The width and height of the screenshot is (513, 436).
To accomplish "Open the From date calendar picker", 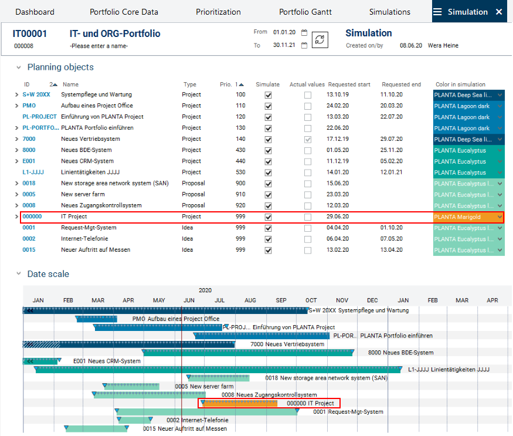I will (304, 32).
